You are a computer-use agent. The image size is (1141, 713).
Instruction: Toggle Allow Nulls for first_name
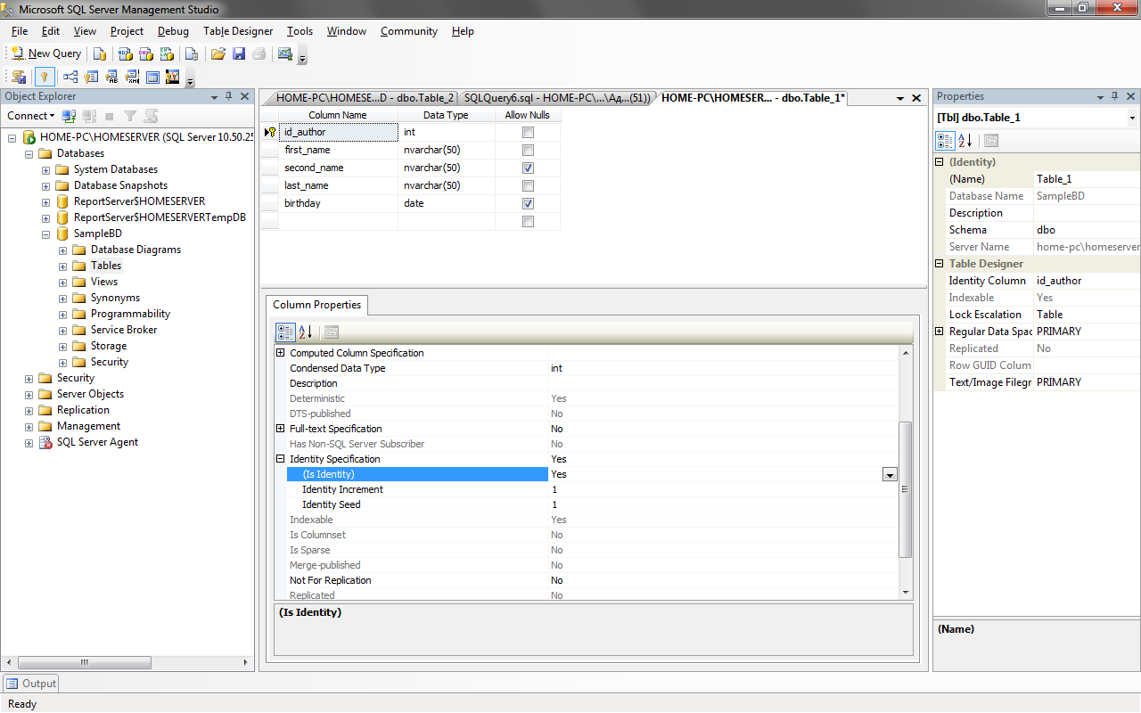(528, 150)
